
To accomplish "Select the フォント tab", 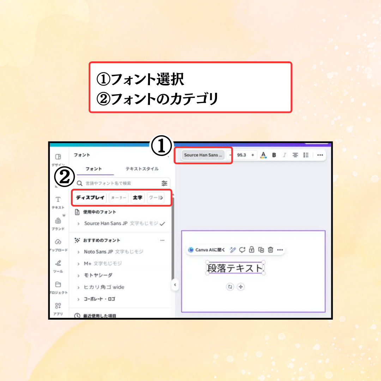I will pos(94,169).
